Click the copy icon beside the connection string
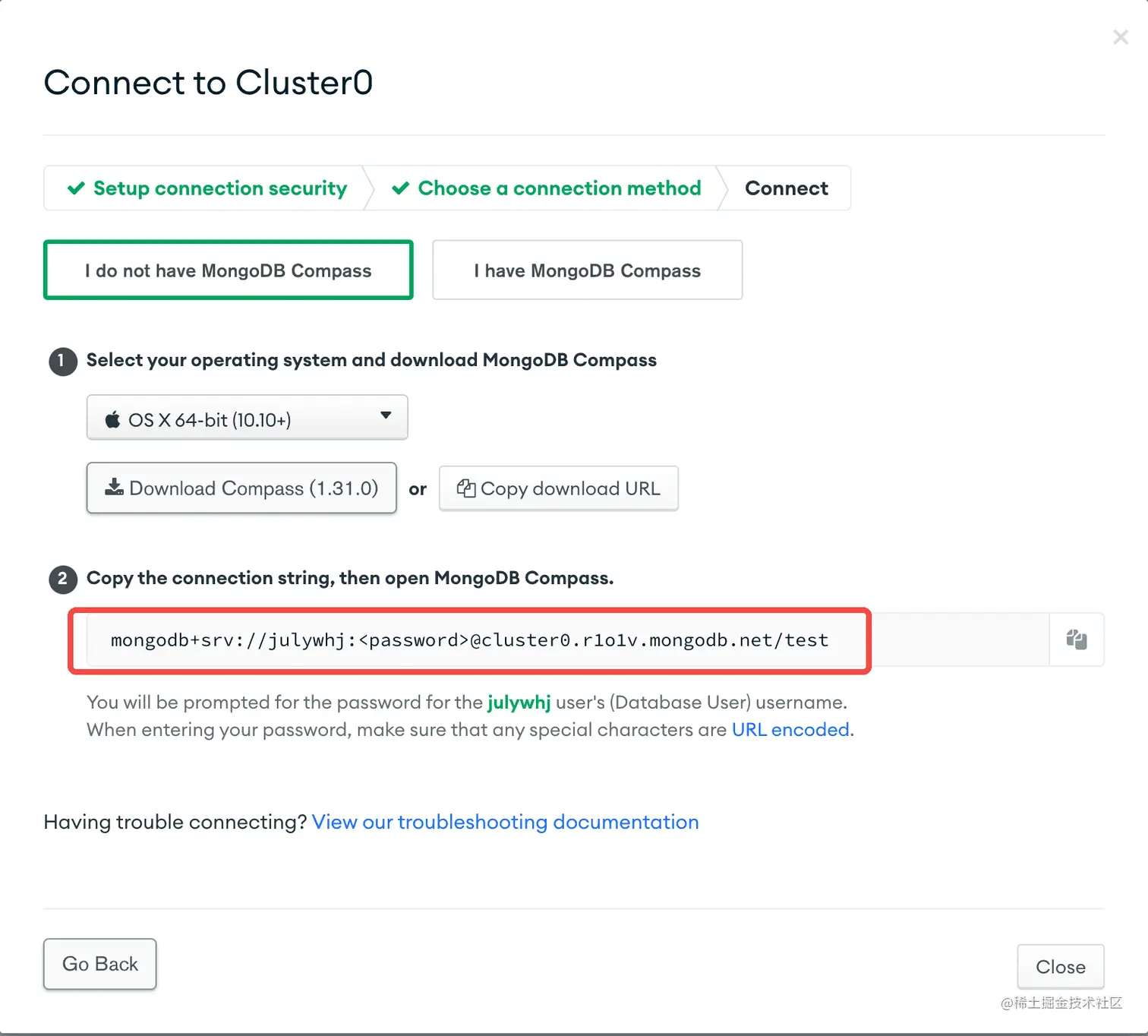 (1077, 640)
